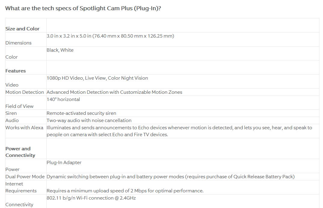
Task: Click the dimensions value starting with 3.0 in
Action: click(110, 36)
